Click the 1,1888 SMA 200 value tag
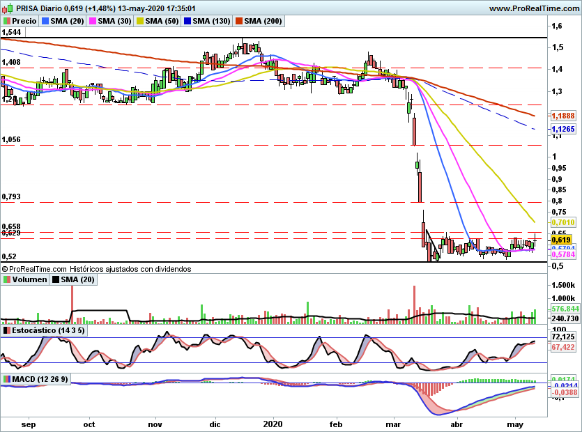 pyautogui.click(x=562, y=116)
